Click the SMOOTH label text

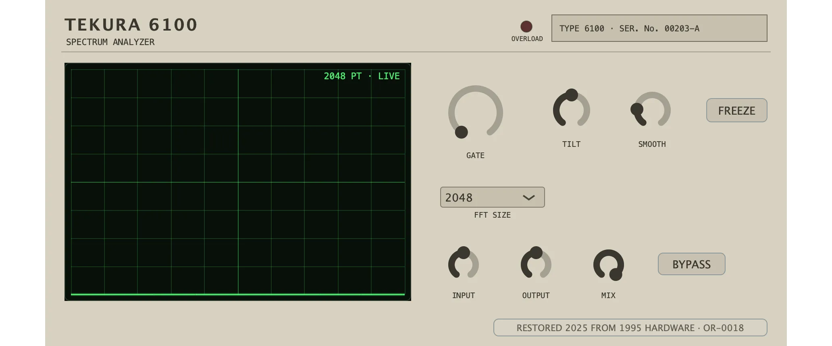tap(652, 144)
